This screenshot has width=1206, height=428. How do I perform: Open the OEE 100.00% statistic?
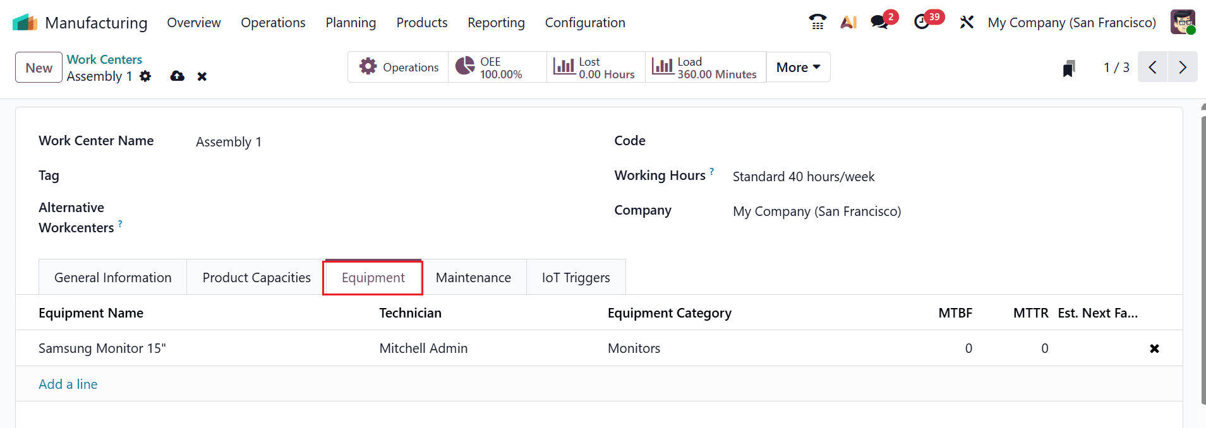pos(497,67)
